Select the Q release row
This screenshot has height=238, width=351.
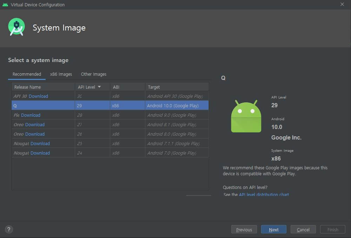pos(110,106)
